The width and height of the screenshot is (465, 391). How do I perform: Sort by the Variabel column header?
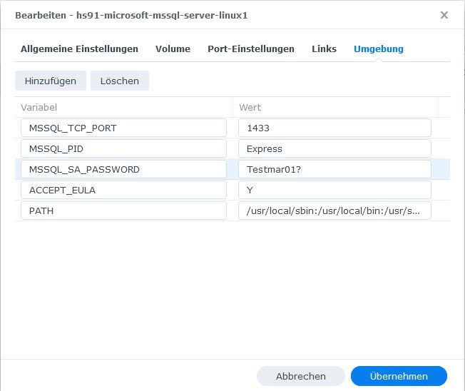[123, 107]
